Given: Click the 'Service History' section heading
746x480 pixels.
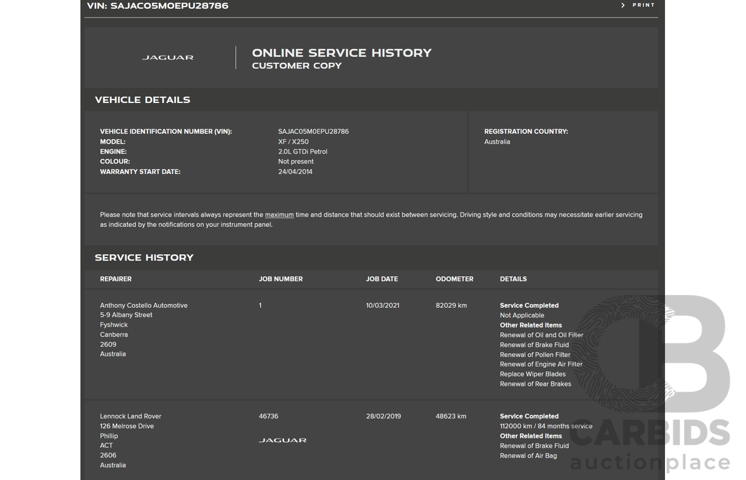Looking at the screenshot, I should [x=144, y=258].
